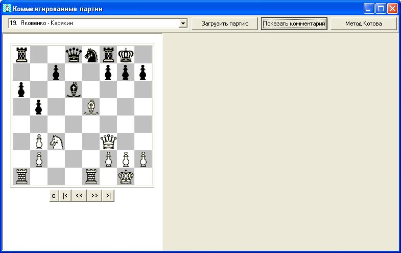This screenshot has width=401, height=253.
Task: Select the black rook on f8
Action: click(108, 55)
